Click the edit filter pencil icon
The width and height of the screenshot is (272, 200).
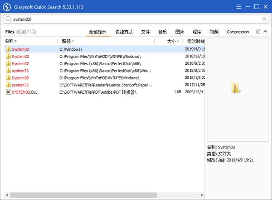tap(258, 32)
